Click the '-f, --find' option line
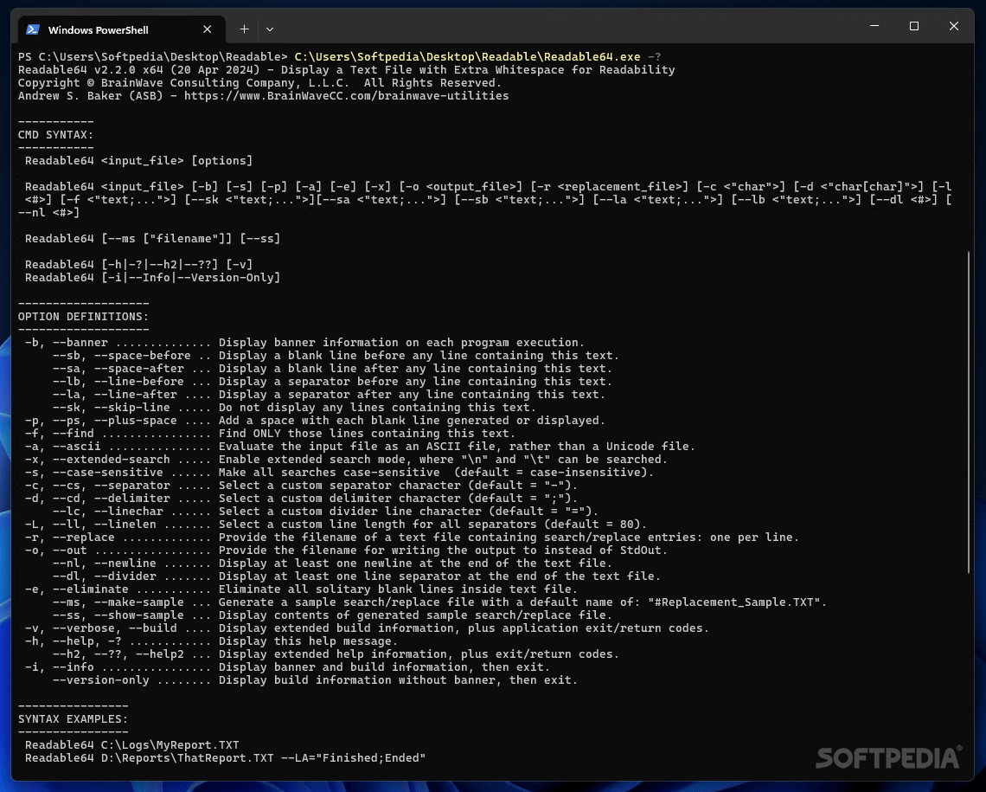 (270, 434)
